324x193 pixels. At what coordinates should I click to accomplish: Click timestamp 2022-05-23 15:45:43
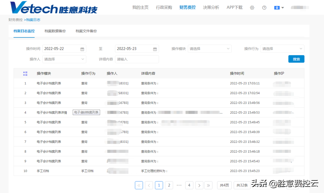coord(245,161)
